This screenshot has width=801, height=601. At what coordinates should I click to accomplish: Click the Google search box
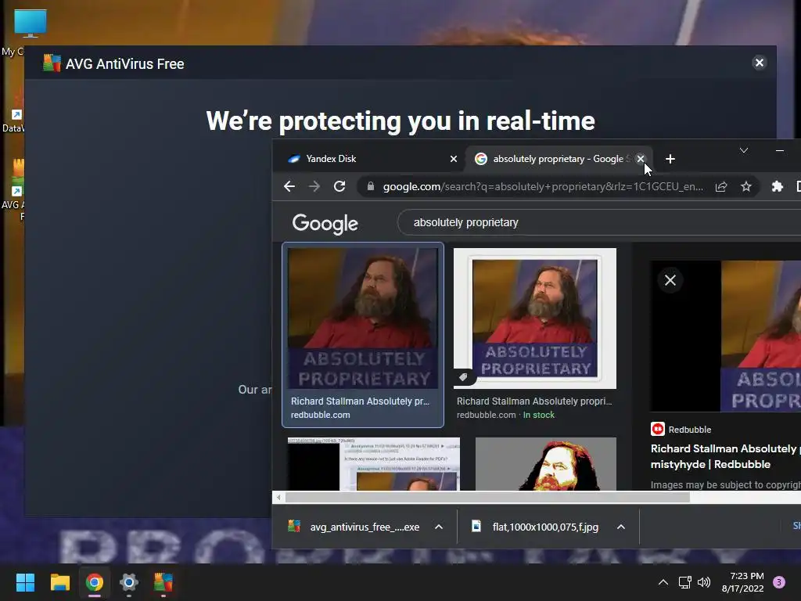pyautogui.click(x=598, y=222)
